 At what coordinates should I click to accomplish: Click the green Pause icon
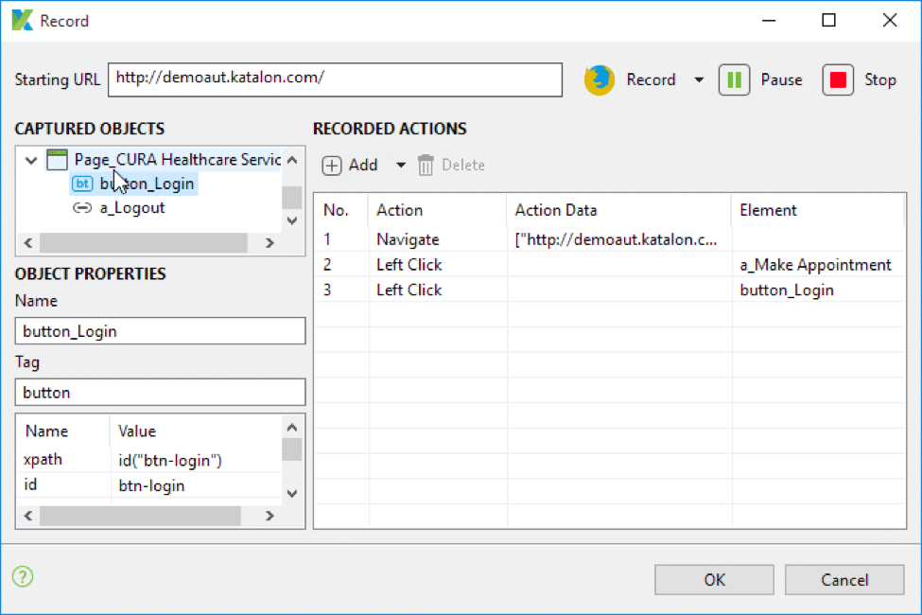pyautogui.click(x=735, y=79)
